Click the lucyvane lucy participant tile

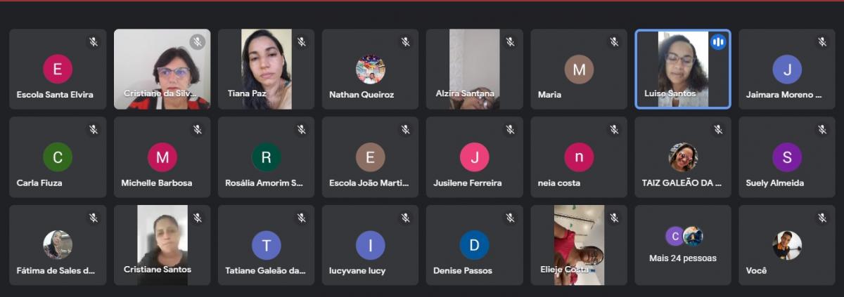(x=371, y=245)
